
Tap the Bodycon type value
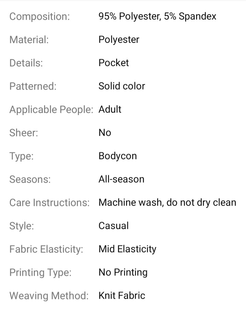[118, 156]
